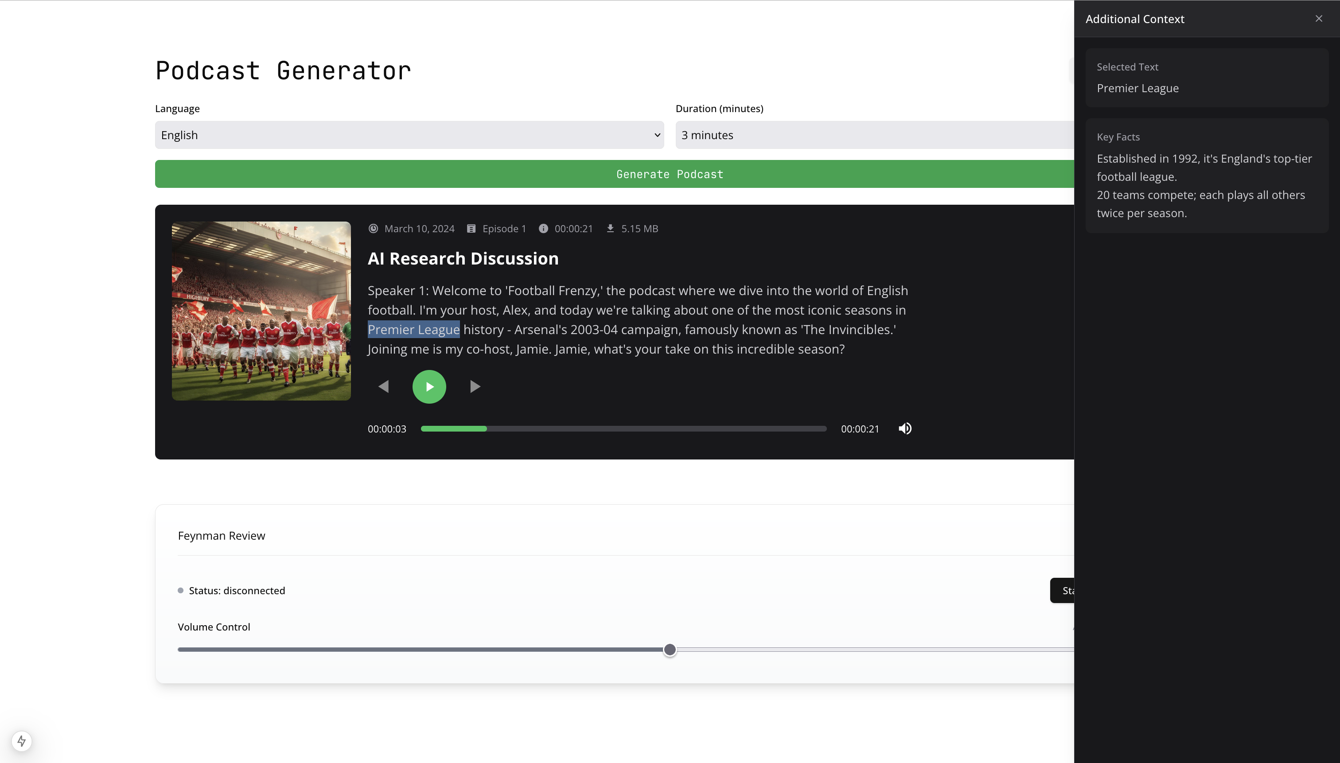Viewport: 1340px width, 763px height.
Task: Click the Volume Control slider handle
Action: pos(669,650)
